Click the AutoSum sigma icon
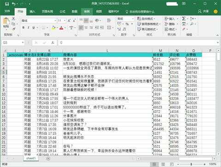The width and height of the screenshot is (221, 167). [x=184, y=19]
